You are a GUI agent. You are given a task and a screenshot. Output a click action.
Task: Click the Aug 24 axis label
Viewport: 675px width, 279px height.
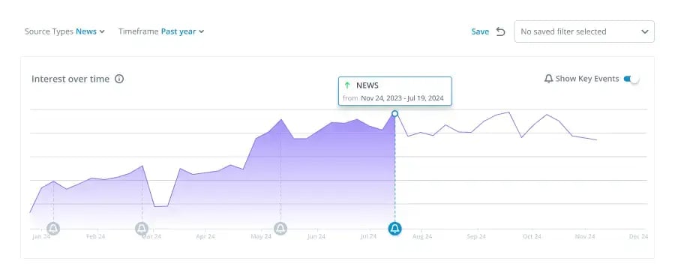coord(421,236)
